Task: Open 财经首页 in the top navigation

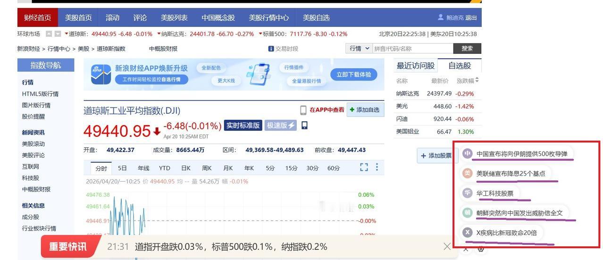Action: click(x=38, y=17)
